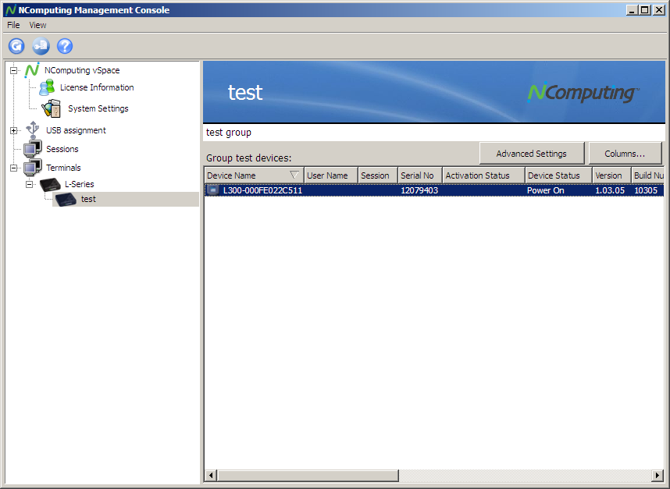Viewport: 670px width, 489px height.
Task: Click version 1.03.05 cell
Action: pyautogui.click(x=610, y=190)
